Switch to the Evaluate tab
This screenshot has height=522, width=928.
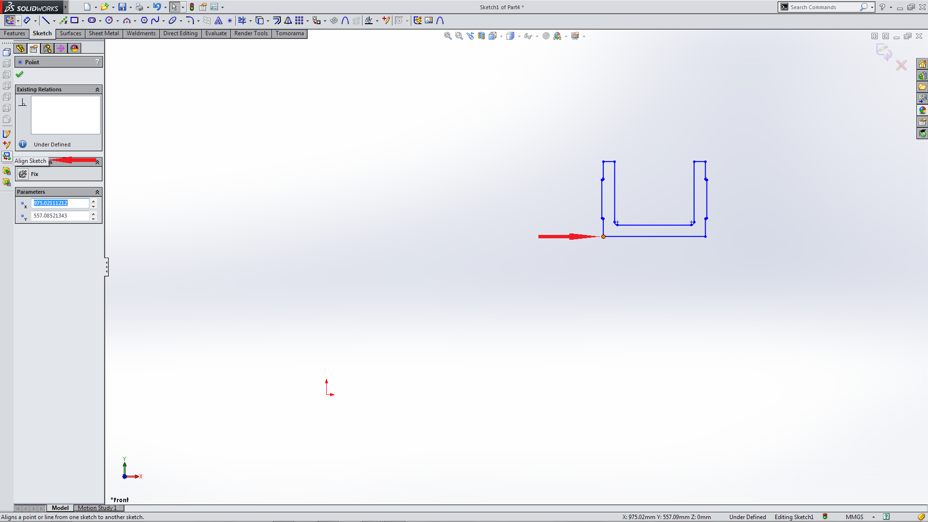tap(216, 33)
